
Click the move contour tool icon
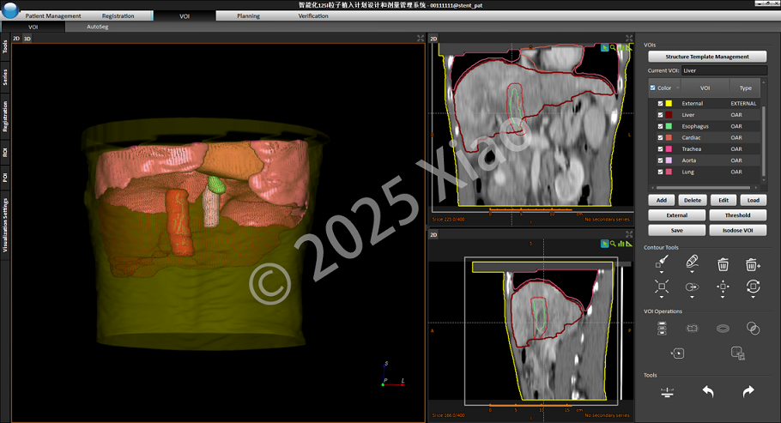723,286
